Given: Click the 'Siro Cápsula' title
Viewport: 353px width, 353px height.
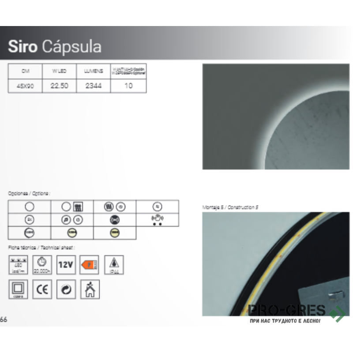Looking at the screenshot, I should coord(55,46).
